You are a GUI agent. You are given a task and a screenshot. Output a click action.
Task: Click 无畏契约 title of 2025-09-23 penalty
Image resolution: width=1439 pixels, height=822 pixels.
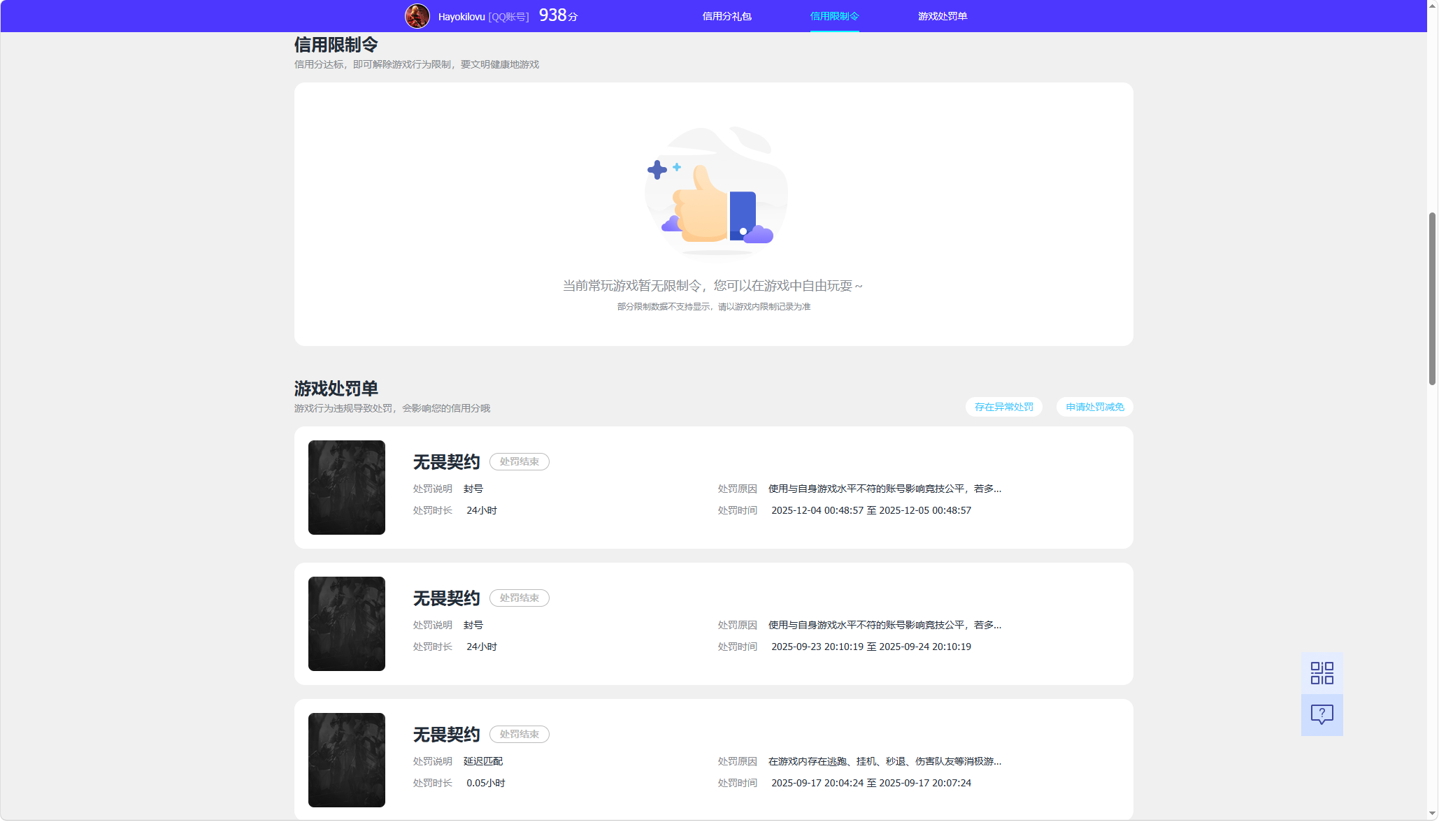[x=446, y=598]
